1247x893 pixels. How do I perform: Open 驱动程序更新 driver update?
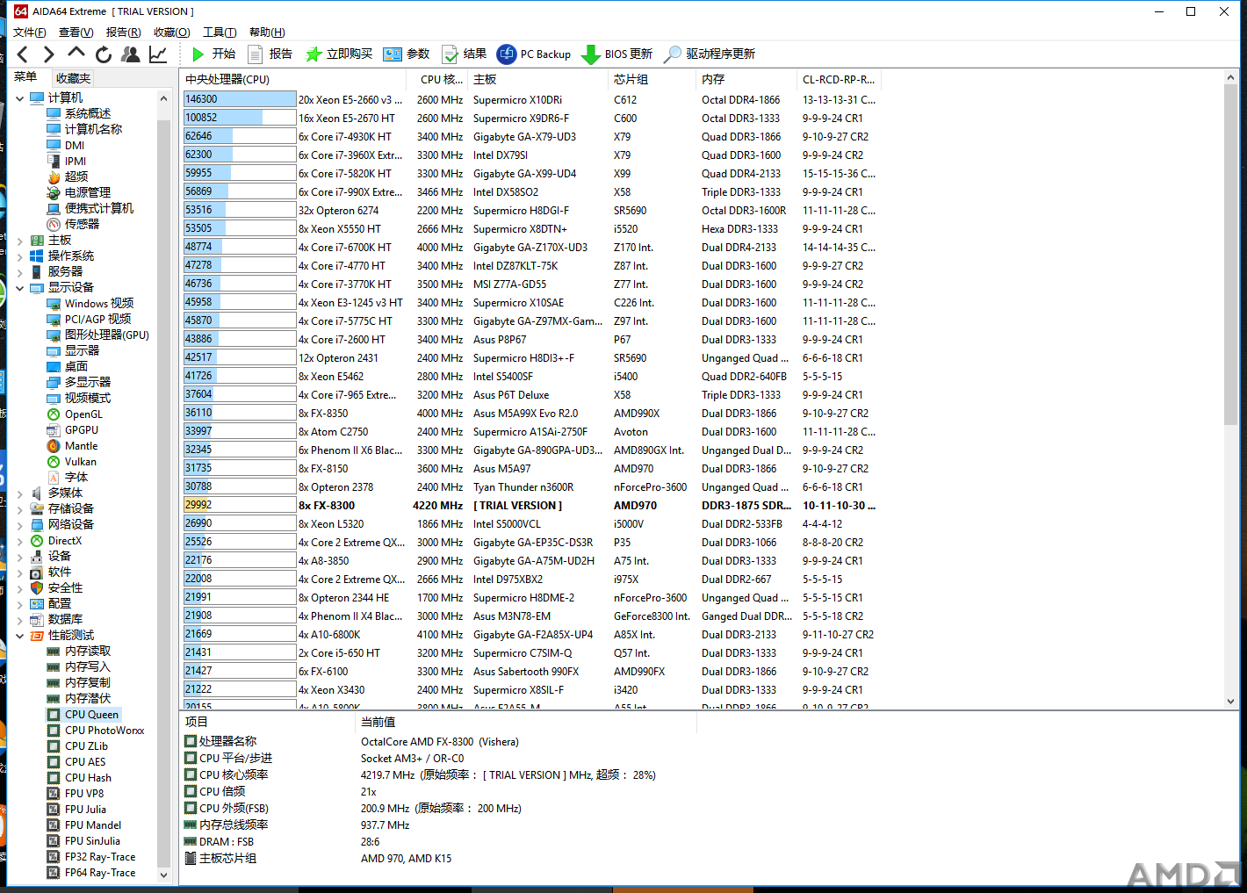(710, 54)
